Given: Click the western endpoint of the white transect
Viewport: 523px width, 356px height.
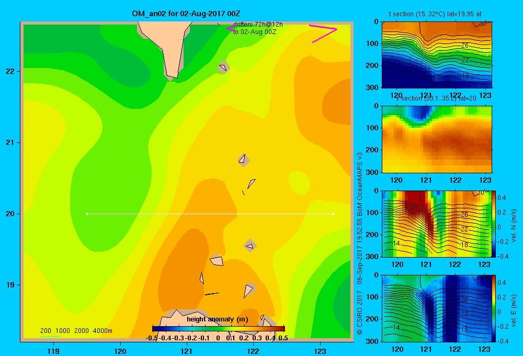Looking at the screenshot, I should coord(87,214).
